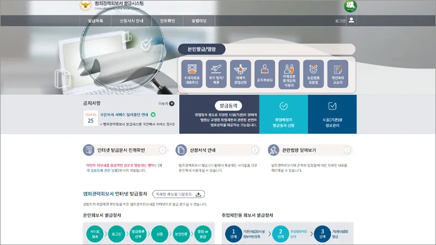Click the 인터넷 발급문서 진위확인 heading
Viewport: 436px width, 245px height.
pyautogui.click(x=121, y=150)
